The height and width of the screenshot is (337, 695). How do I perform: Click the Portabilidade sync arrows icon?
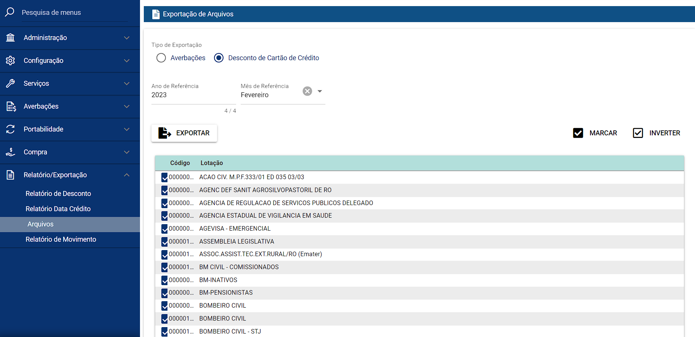click(10, 129)
